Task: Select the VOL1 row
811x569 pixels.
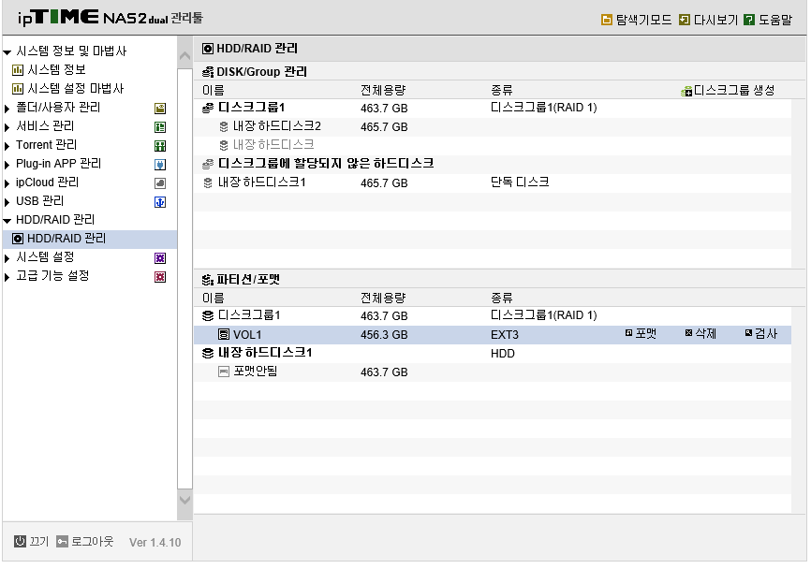Action: tap(493, 334)
